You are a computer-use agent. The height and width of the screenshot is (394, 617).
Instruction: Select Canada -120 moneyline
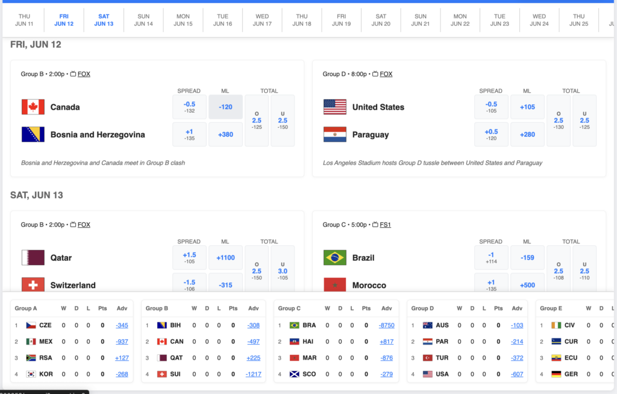point(225,107)
